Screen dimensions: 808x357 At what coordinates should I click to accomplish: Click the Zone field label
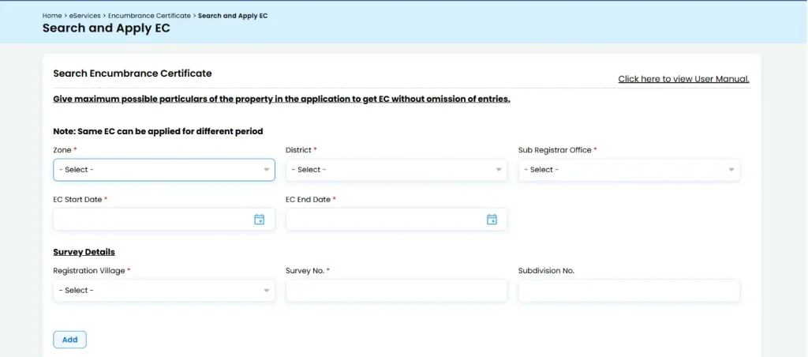(62, 149)
